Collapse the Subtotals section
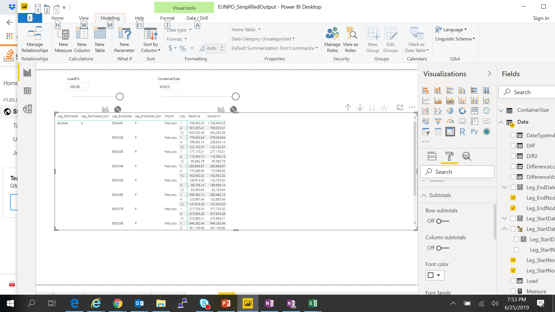This screenshot has width=555, height=312. click(x=424, y=195)
